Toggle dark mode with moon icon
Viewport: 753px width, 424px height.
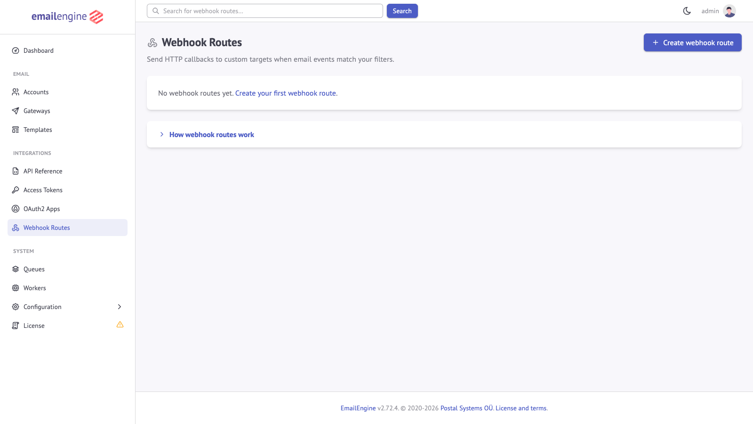[x=687, y=11]
